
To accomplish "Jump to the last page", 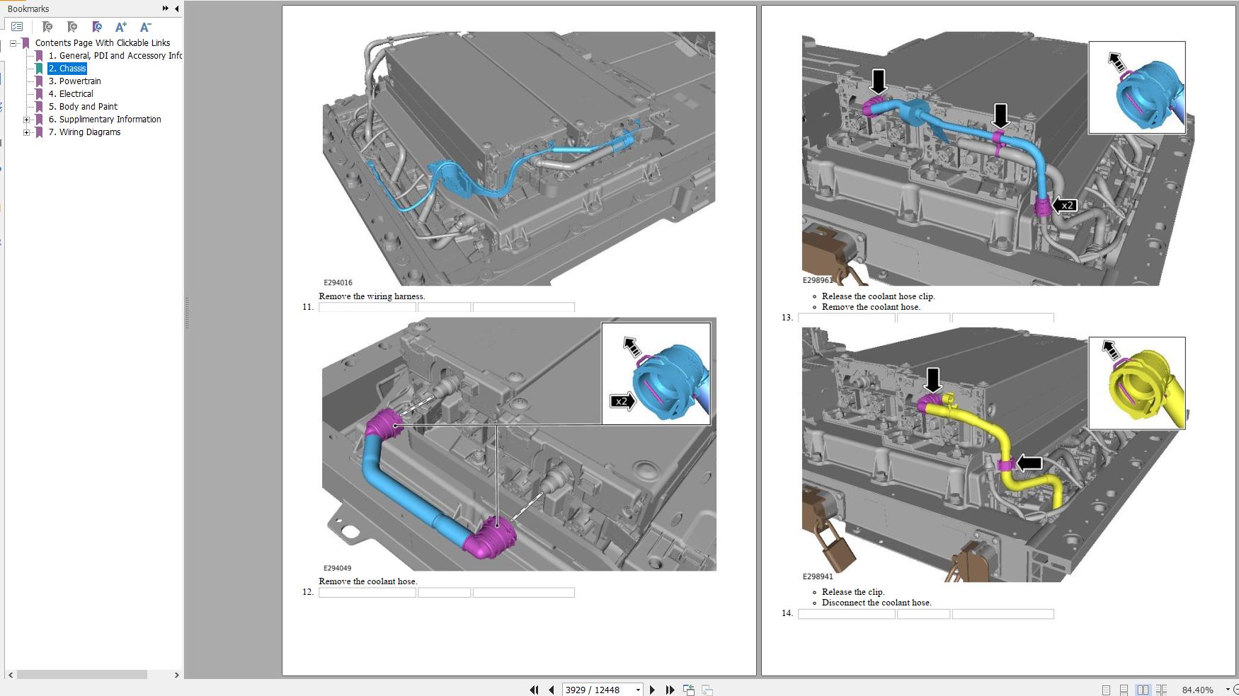I will click(670, 690).
